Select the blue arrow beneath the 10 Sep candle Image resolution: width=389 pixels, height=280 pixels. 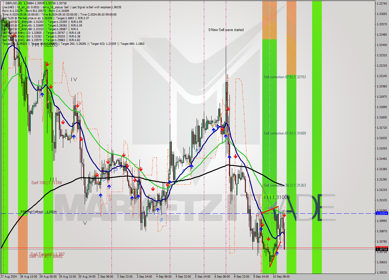[x=277, y=253]
